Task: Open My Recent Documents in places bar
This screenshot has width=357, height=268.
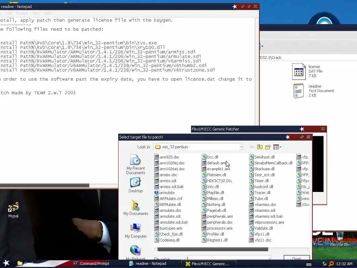Action: pos(136,164)
